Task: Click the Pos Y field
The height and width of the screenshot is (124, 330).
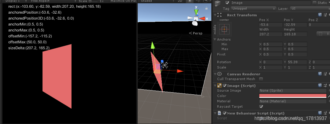Action: tap(295, 25)
